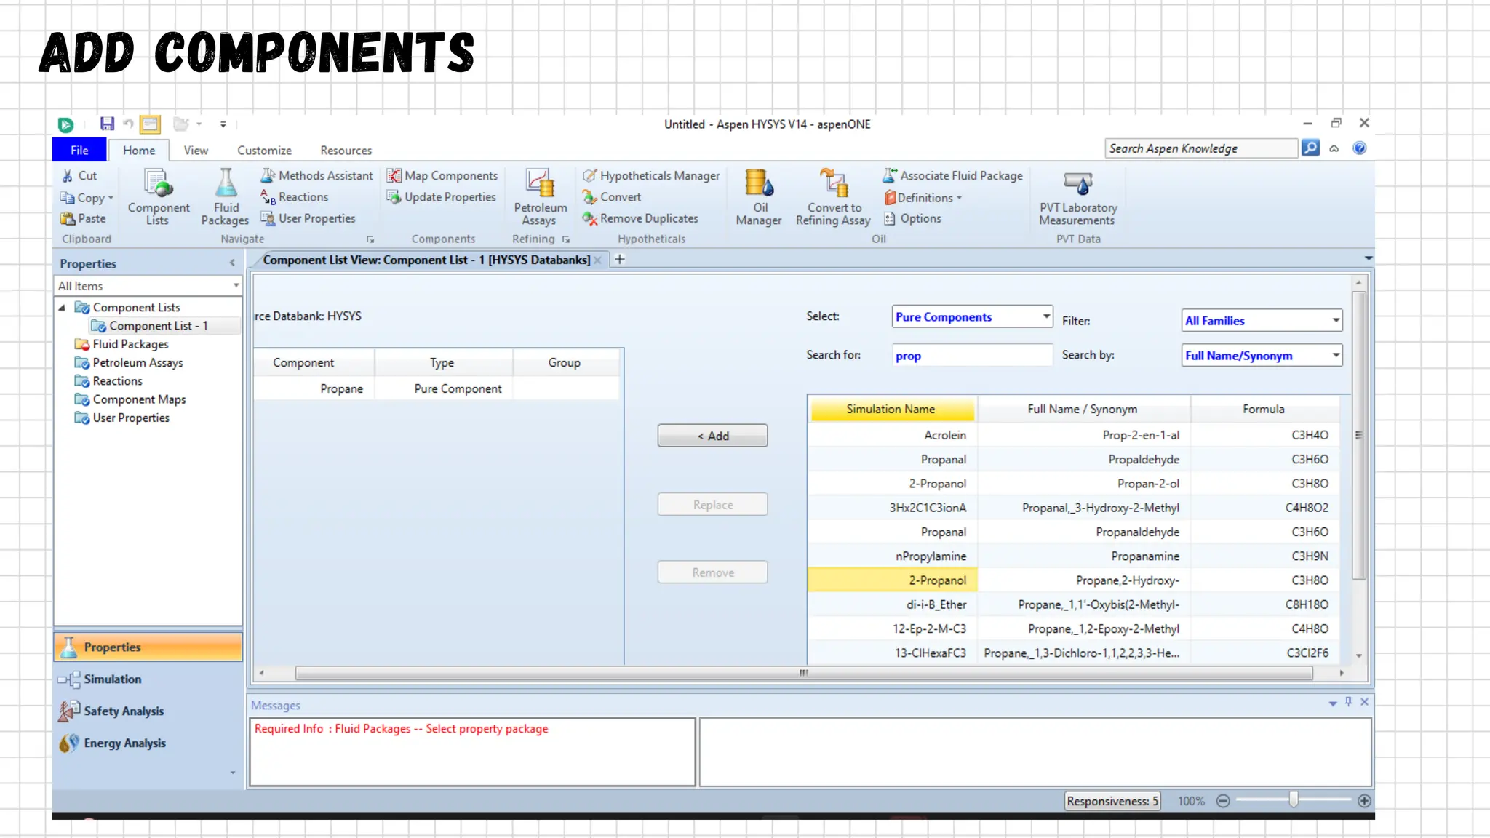This screenshot has width=1490, height=838.
Task: Open the Hypotheticals Manager
Action: click(x=651, y=175)
